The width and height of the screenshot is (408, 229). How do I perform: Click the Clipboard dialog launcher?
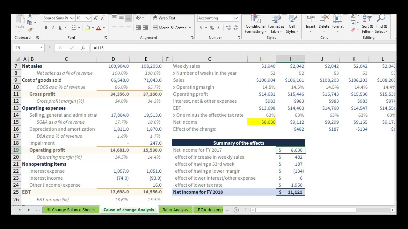tap(38, 38)
